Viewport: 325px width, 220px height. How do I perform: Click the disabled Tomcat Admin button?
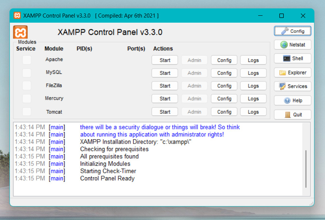tap(194, 112)
